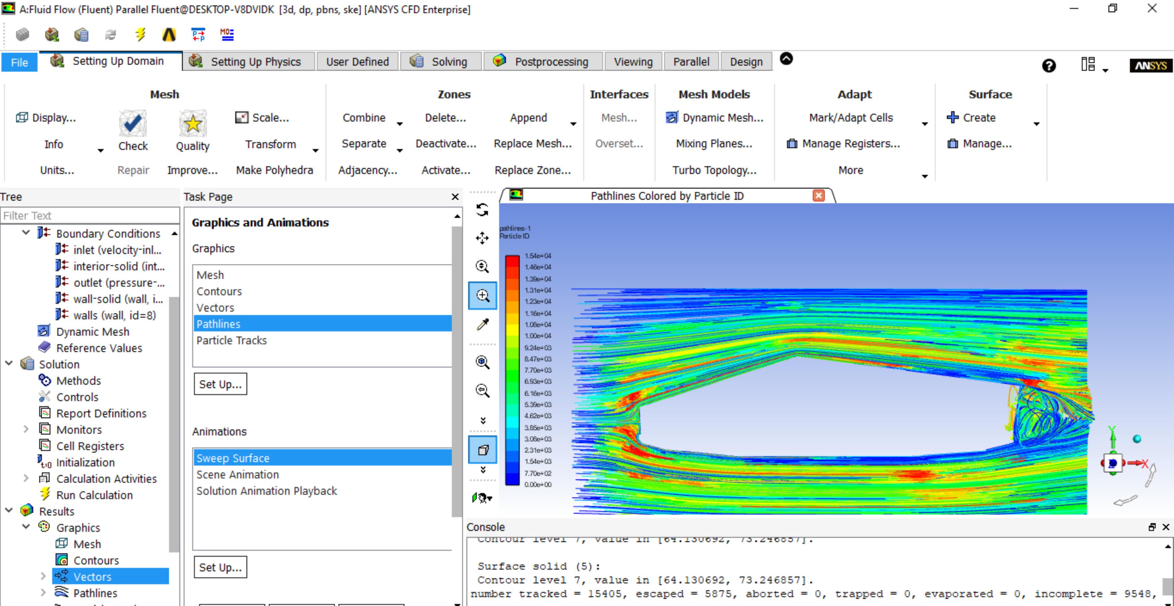The height and width of the screenshot is (606, 1174).
Task: Open the mesh Quality star icon
Action: coord(192,123)
